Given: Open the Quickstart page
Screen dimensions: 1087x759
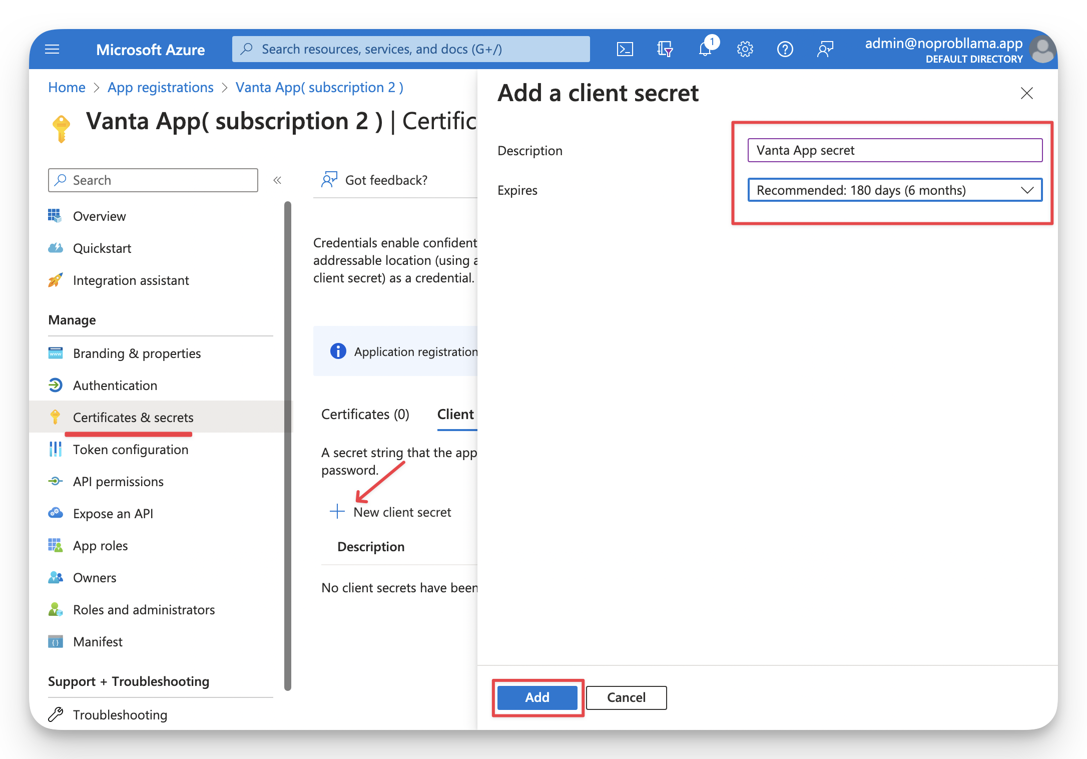Looking at the screenshot, I should (x=102, y=248).
